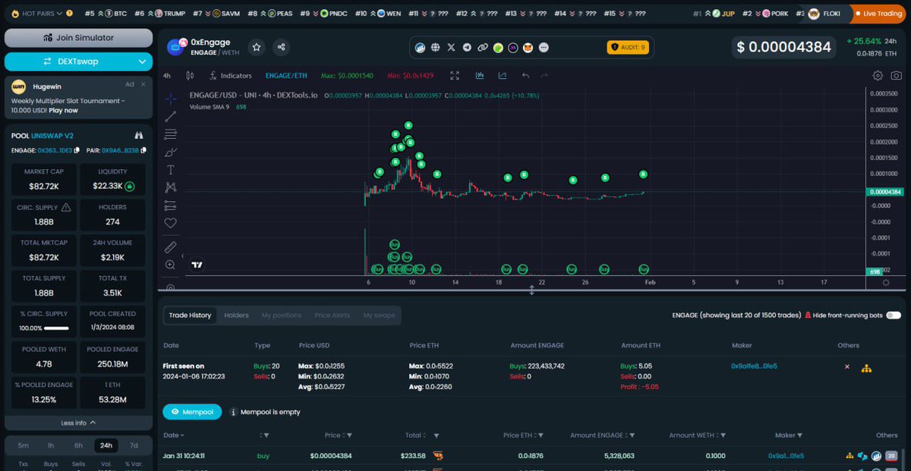The height and width of the screenshot is (471, 911).
Task: Open the Live Trading tab
Action: [x=878, y=14]
